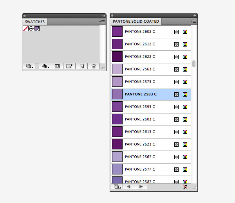
Task: Click the New Swatch icon
Action: coord(81,66)
